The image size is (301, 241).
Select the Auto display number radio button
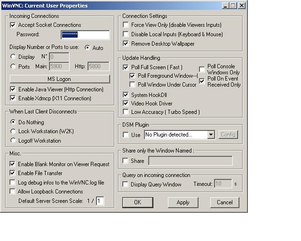(87, 48)
